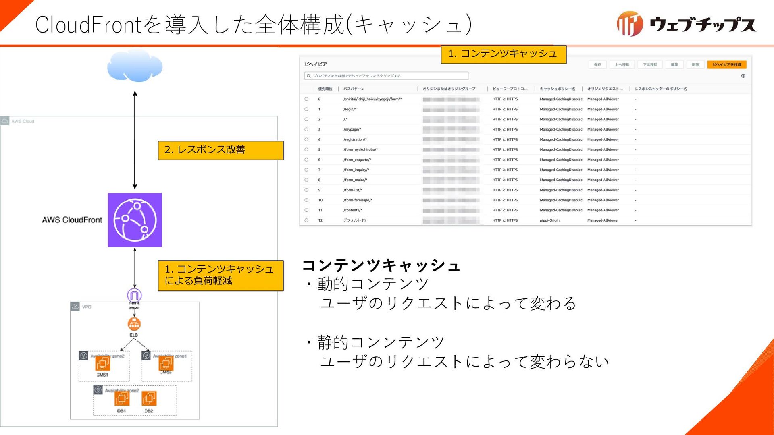Screen dimensions: 774x435
Task: Select radio for /form_enquete/* behavior
Action: [x=306, y=159]
